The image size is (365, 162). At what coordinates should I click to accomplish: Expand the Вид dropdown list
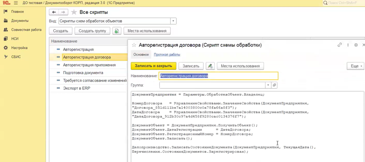click(173, 21)
